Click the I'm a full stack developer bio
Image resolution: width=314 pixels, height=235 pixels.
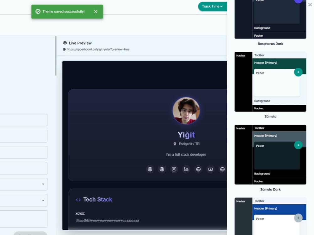click(x=186, y=154)
